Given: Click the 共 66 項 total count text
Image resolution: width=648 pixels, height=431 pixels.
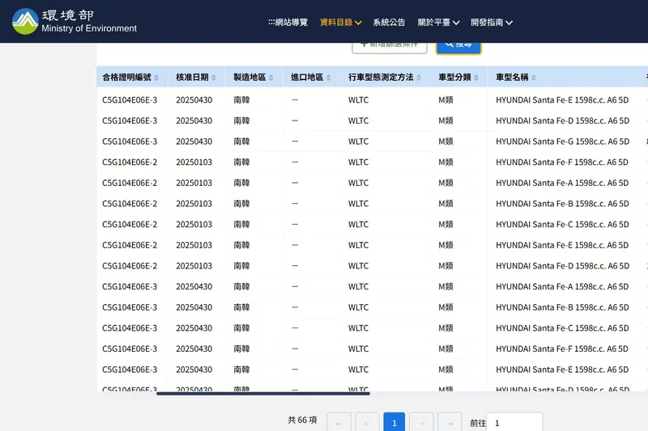Looking at the screenshot, I should pos(302,420).
